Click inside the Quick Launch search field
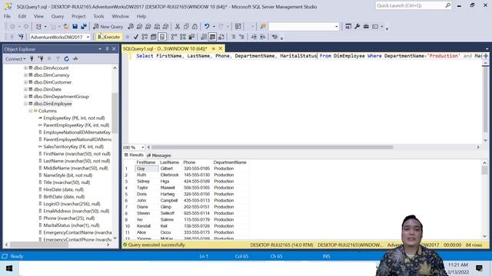492x276 pixels. [x=410, y=5]
